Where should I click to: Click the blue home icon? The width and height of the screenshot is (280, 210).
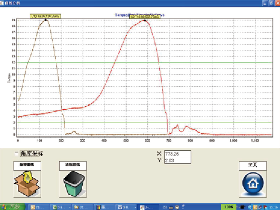[253, 184]
